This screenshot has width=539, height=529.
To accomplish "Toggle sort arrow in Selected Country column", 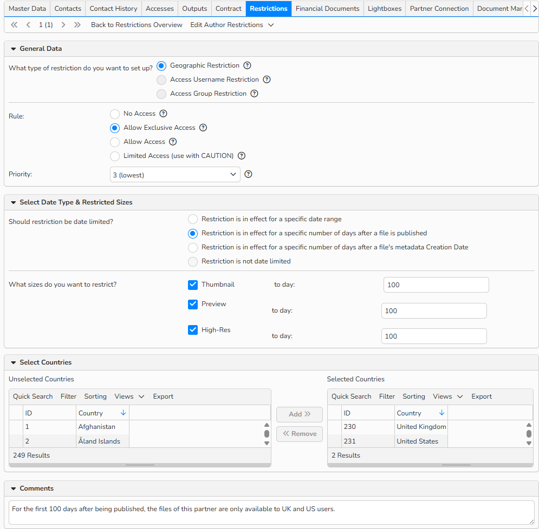I will (441, 413).
